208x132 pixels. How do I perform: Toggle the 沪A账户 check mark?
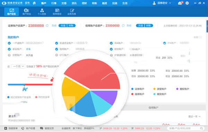coord(164,43)
